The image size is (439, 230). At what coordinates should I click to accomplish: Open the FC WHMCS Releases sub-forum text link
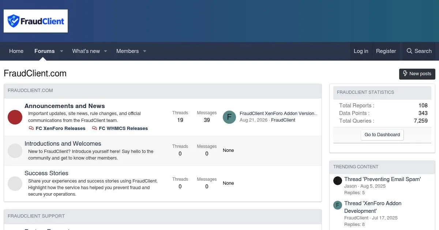123,129
